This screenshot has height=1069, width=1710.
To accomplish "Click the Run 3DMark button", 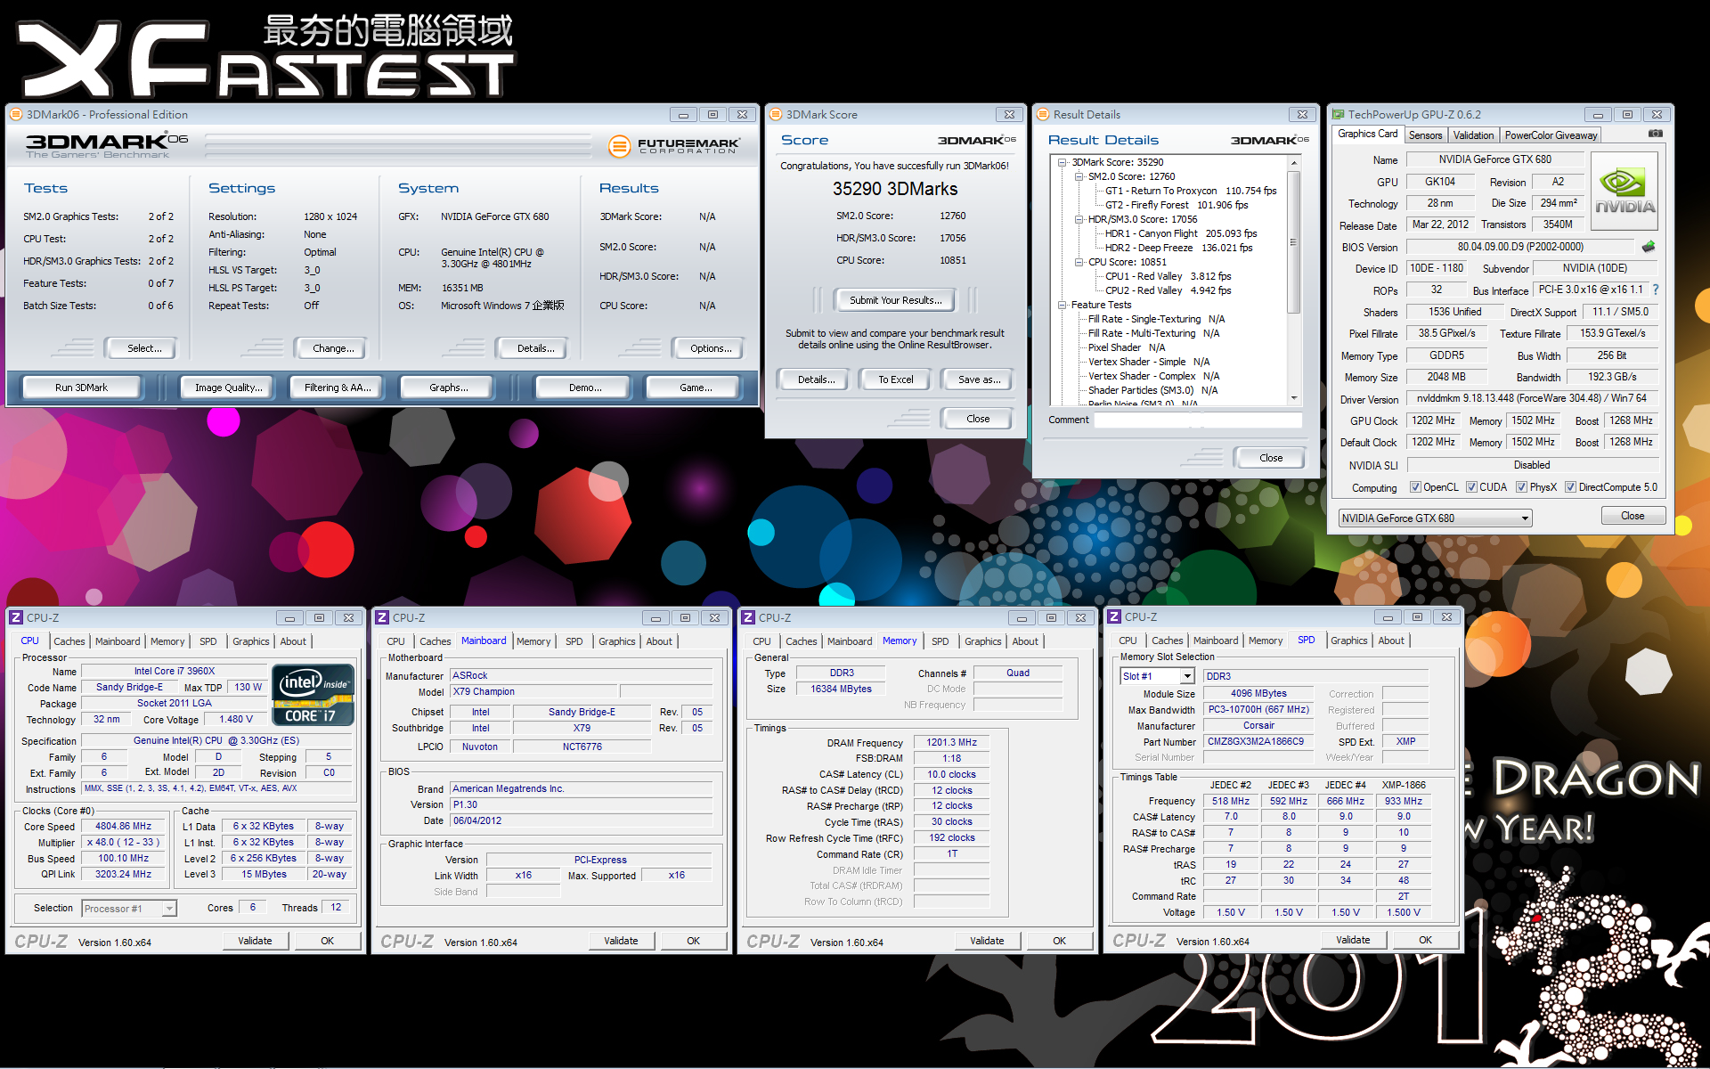I will [x=81, y=388].
